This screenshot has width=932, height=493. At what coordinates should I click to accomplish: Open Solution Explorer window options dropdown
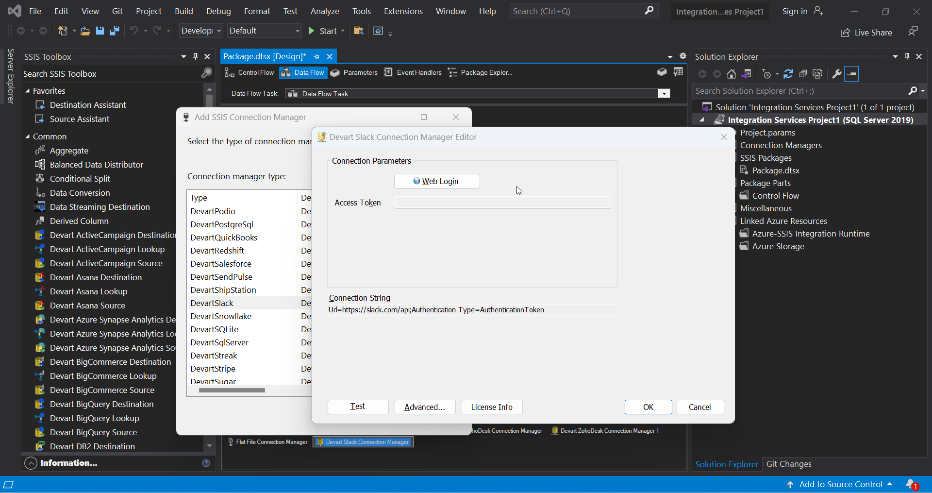[895, 57]
